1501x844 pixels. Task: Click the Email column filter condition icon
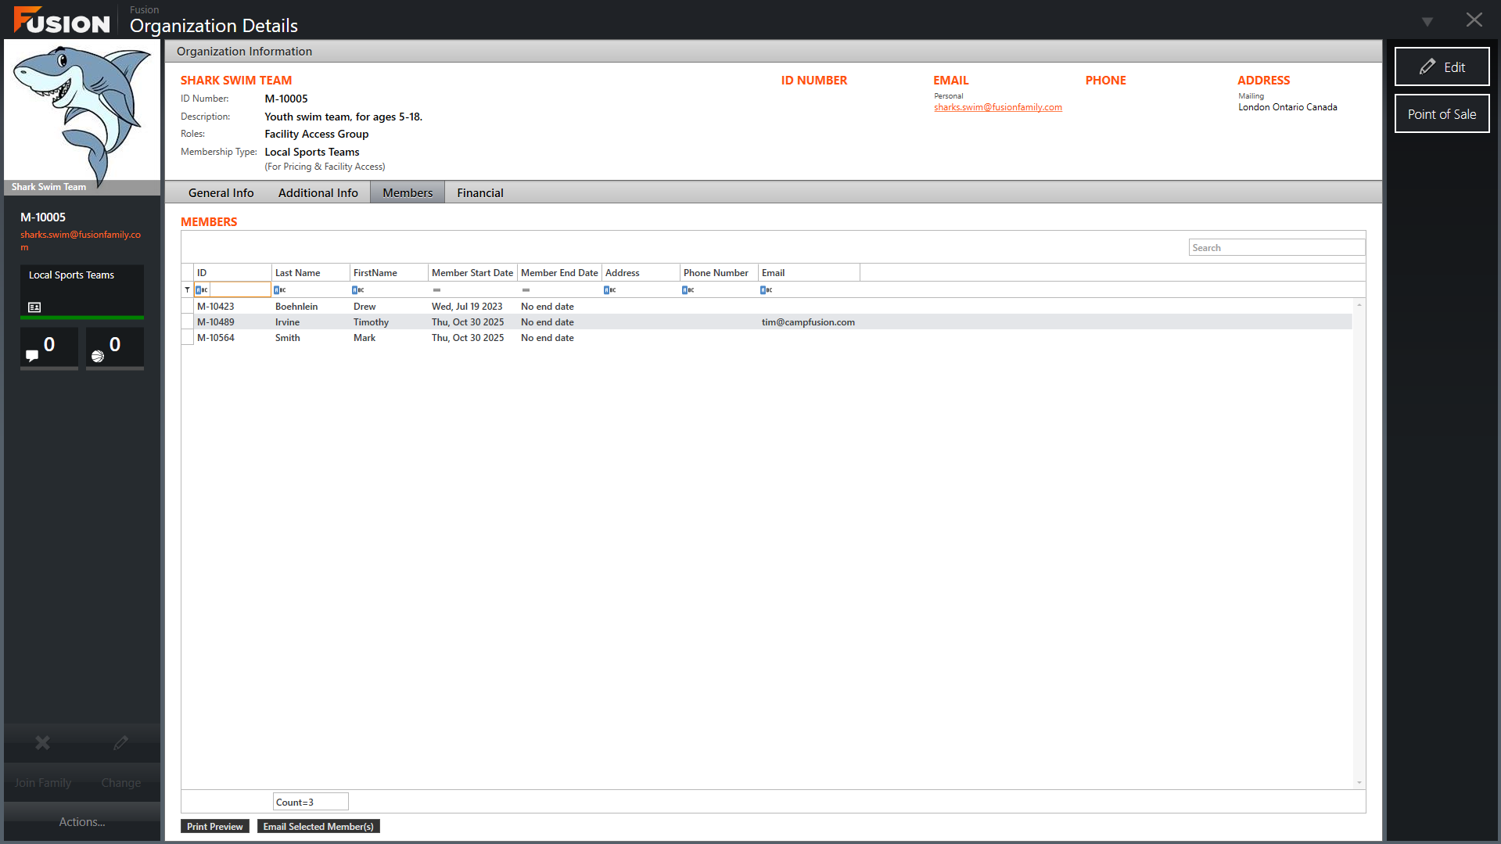point(767,290)
